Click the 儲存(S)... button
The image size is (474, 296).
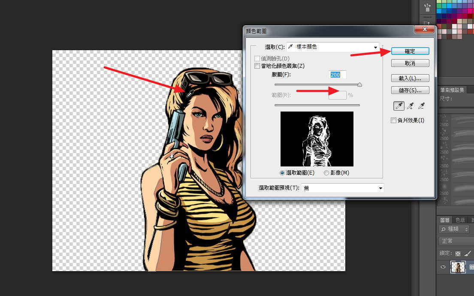tap(410, 91)
